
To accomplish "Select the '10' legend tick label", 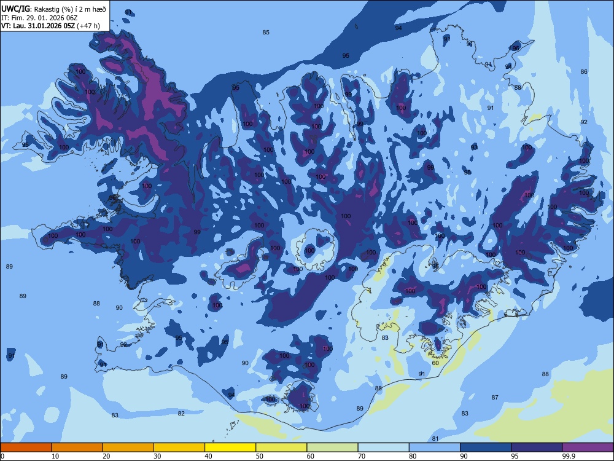I will tap(55, 456).
